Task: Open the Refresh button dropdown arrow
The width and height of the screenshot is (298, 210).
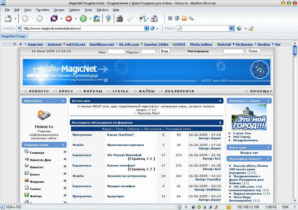Action: point(91,19)
